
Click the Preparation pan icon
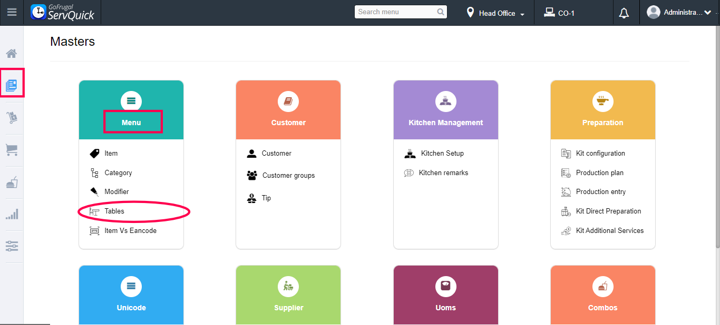click(x=603, y=101)
